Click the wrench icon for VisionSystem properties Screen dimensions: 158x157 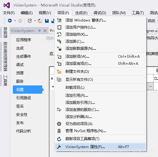pyautogui.click(x=59, y=147)
